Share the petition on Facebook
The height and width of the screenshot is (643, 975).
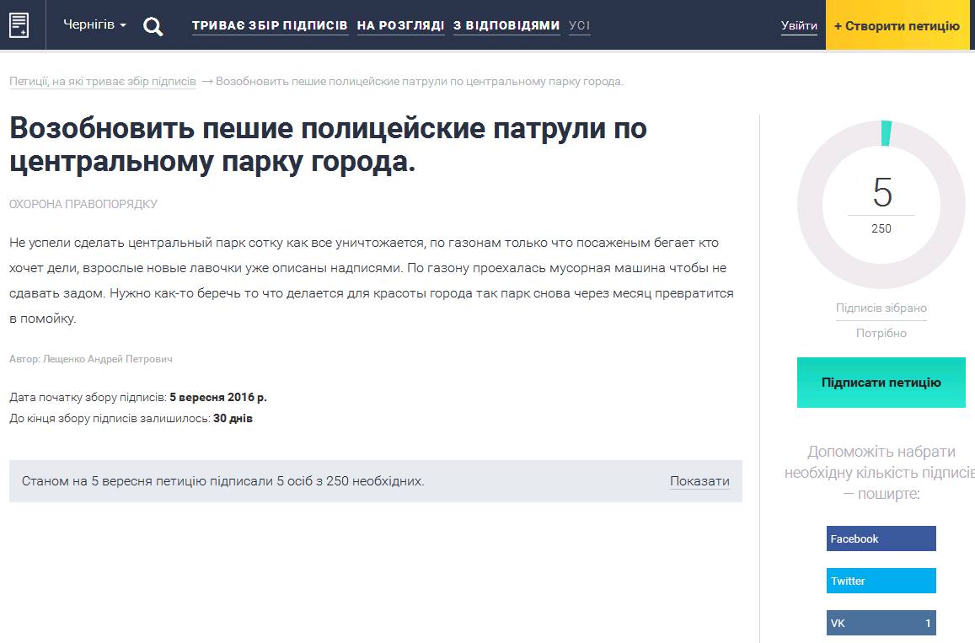pos(881,539)
